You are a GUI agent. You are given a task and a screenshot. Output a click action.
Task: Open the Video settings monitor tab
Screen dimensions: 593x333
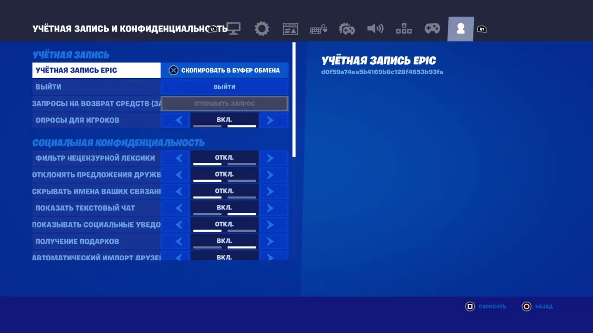233,29
